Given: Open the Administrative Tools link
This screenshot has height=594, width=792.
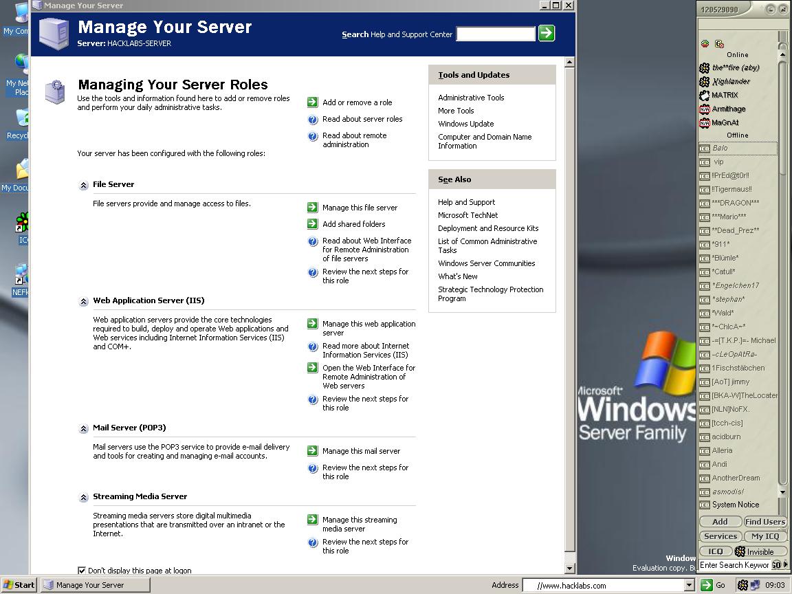Looking at the screenshot, I should click(471, 98).
